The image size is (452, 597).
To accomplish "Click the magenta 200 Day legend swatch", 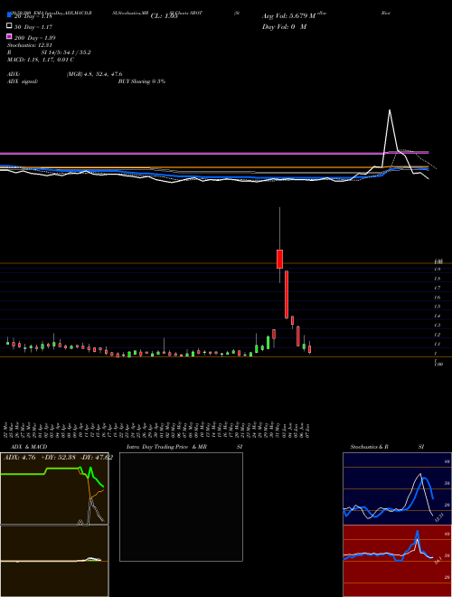I will tap(9, 36).
